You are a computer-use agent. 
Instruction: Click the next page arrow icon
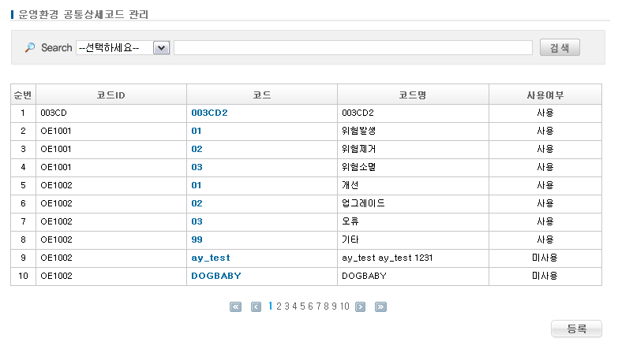(360, 307)
